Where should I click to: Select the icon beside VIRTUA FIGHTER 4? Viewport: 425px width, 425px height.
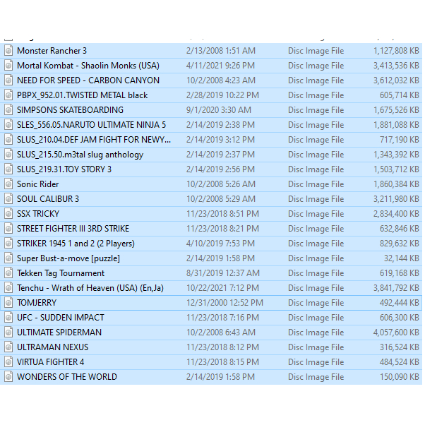8,362
